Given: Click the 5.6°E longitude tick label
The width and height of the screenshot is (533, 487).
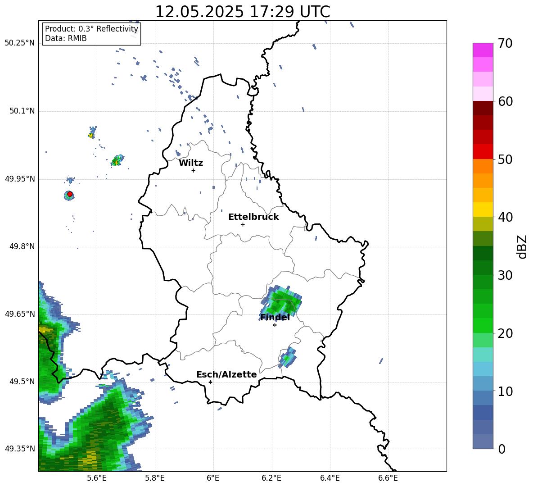Looking at the screenshot, I should (96, 478).
